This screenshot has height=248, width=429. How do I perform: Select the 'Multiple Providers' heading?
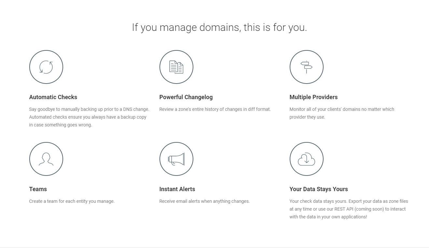point(313,97)
